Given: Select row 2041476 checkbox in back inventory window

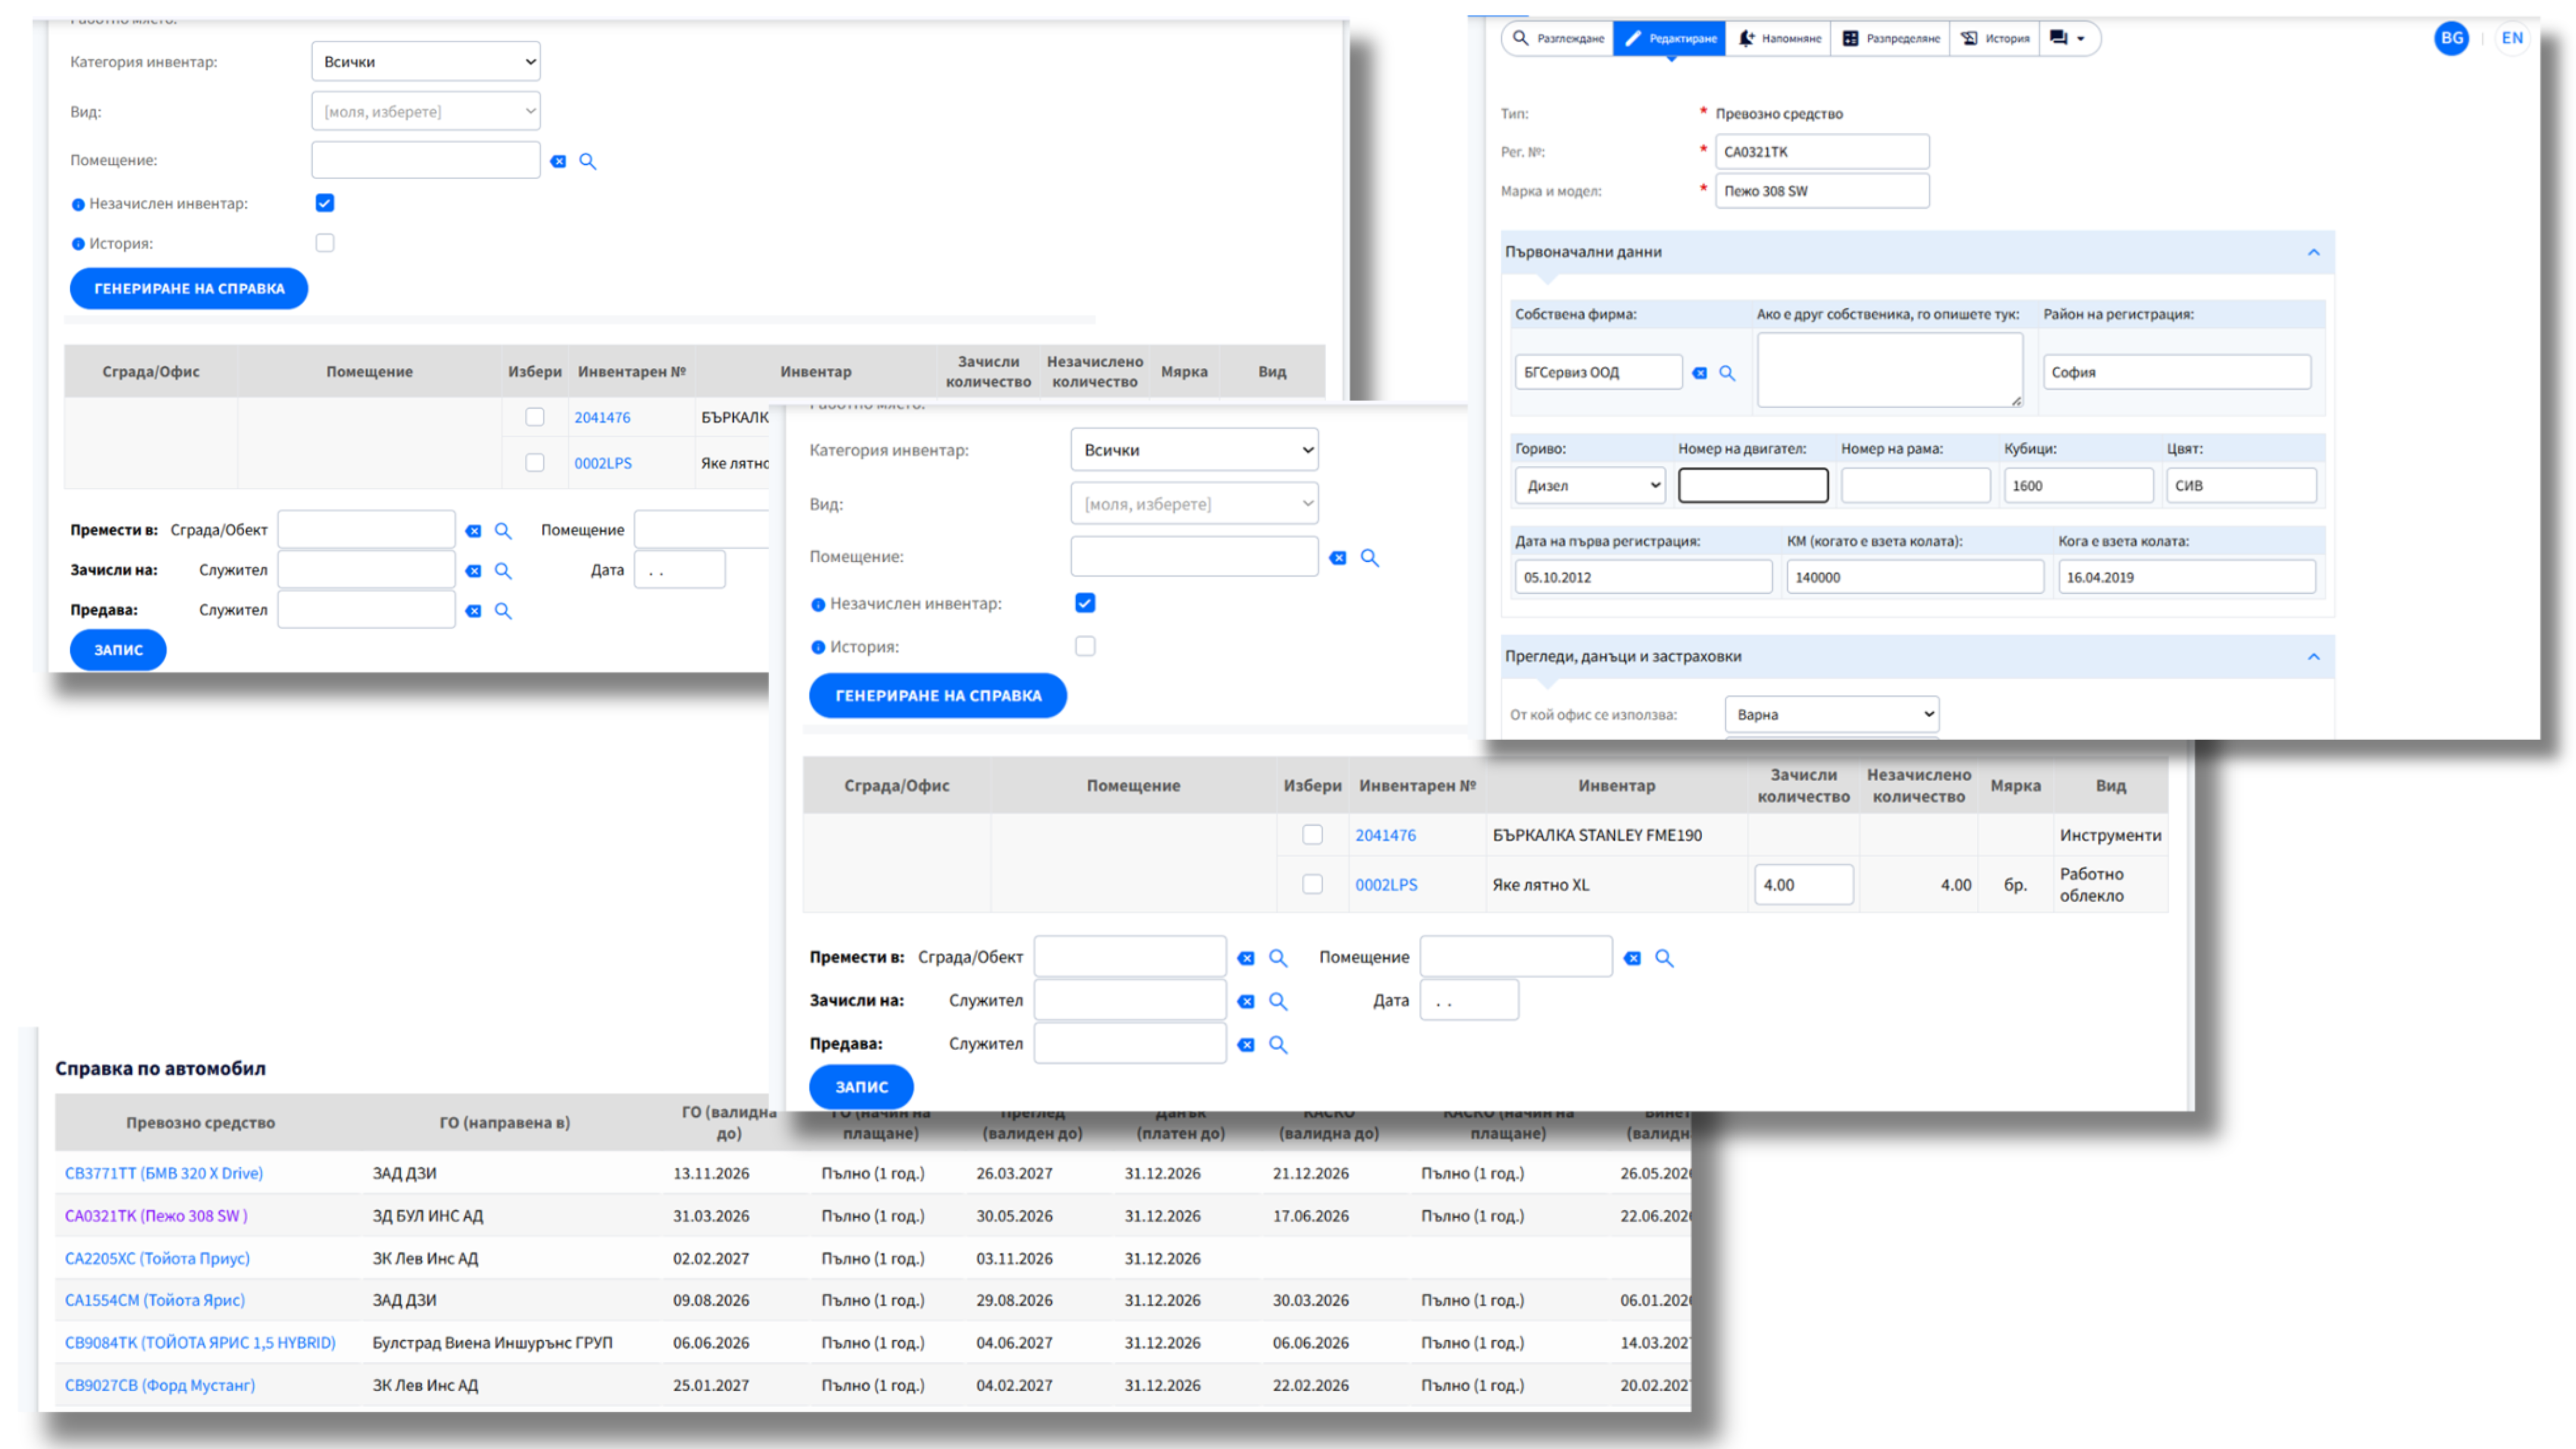Looking at the screenshot, I should click(x=535, y=417).
